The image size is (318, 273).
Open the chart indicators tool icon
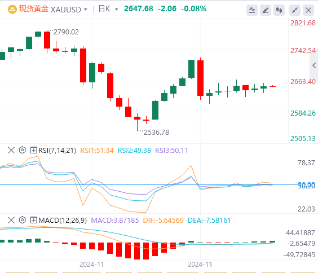coord(252,10)
